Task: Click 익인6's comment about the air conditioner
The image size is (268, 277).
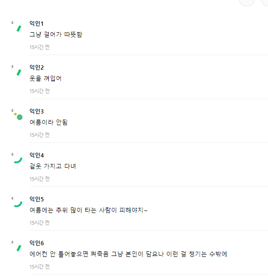Action: 128,254
